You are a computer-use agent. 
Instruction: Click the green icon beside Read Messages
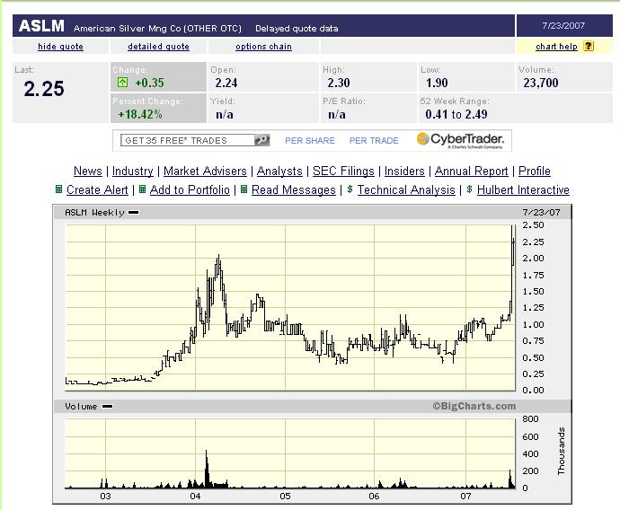[244, 189]
